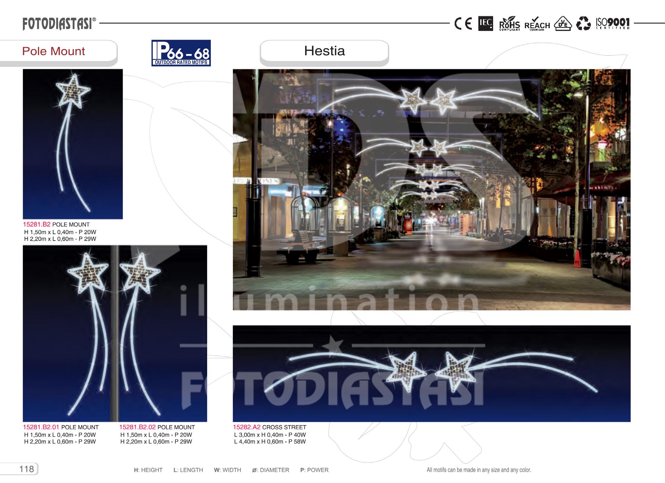Open product code 15281.B2.01 link
This screenshot has height=483, width=665.
pyautogui.click(x=41, y=427)
